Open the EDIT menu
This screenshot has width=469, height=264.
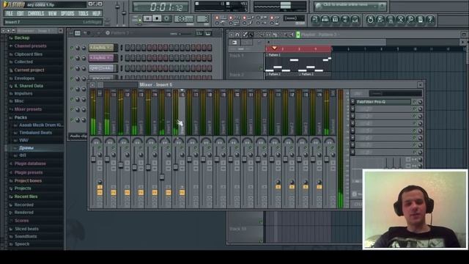pos(21,13)
